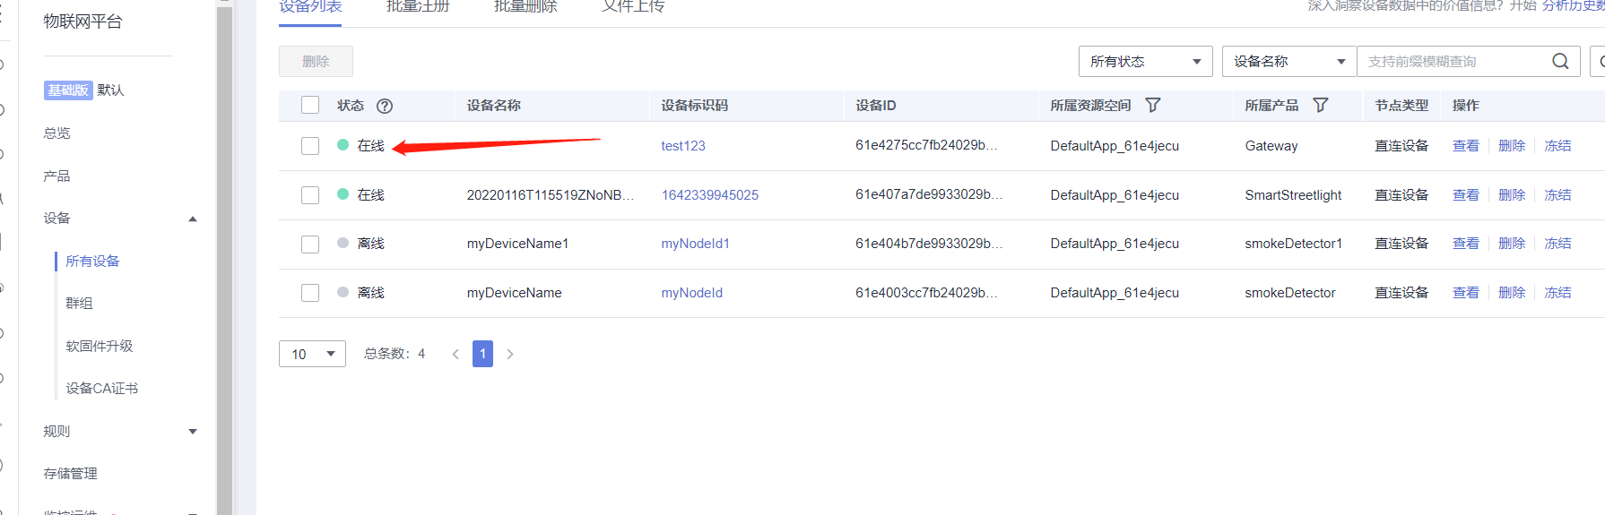Click 删除 for the smokeDetector1 device
This screenshot has width=1605, height=515.
[x=1512, y=244]
